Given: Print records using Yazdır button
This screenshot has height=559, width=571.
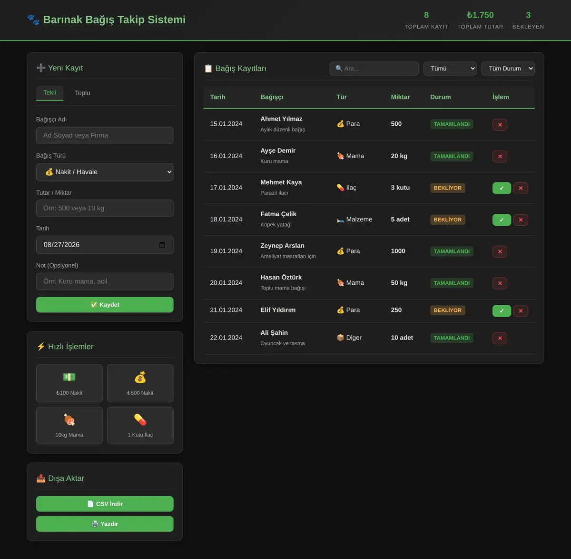Looking at the screenshot, I should [105, 524].
